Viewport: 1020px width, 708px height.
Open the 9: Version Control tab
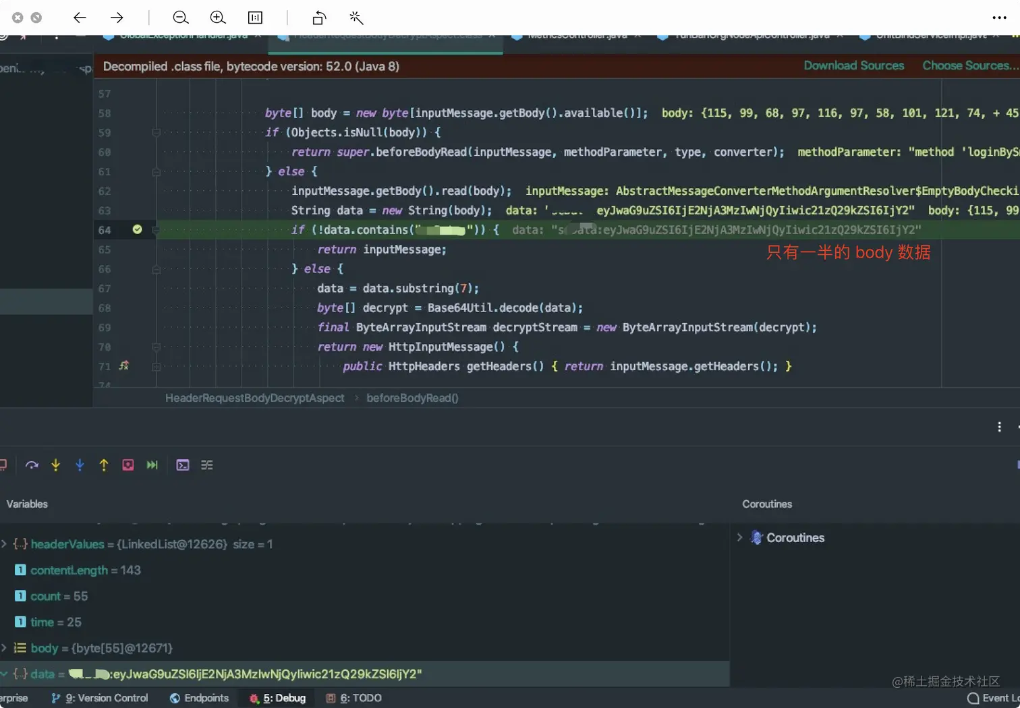[100, 698]
